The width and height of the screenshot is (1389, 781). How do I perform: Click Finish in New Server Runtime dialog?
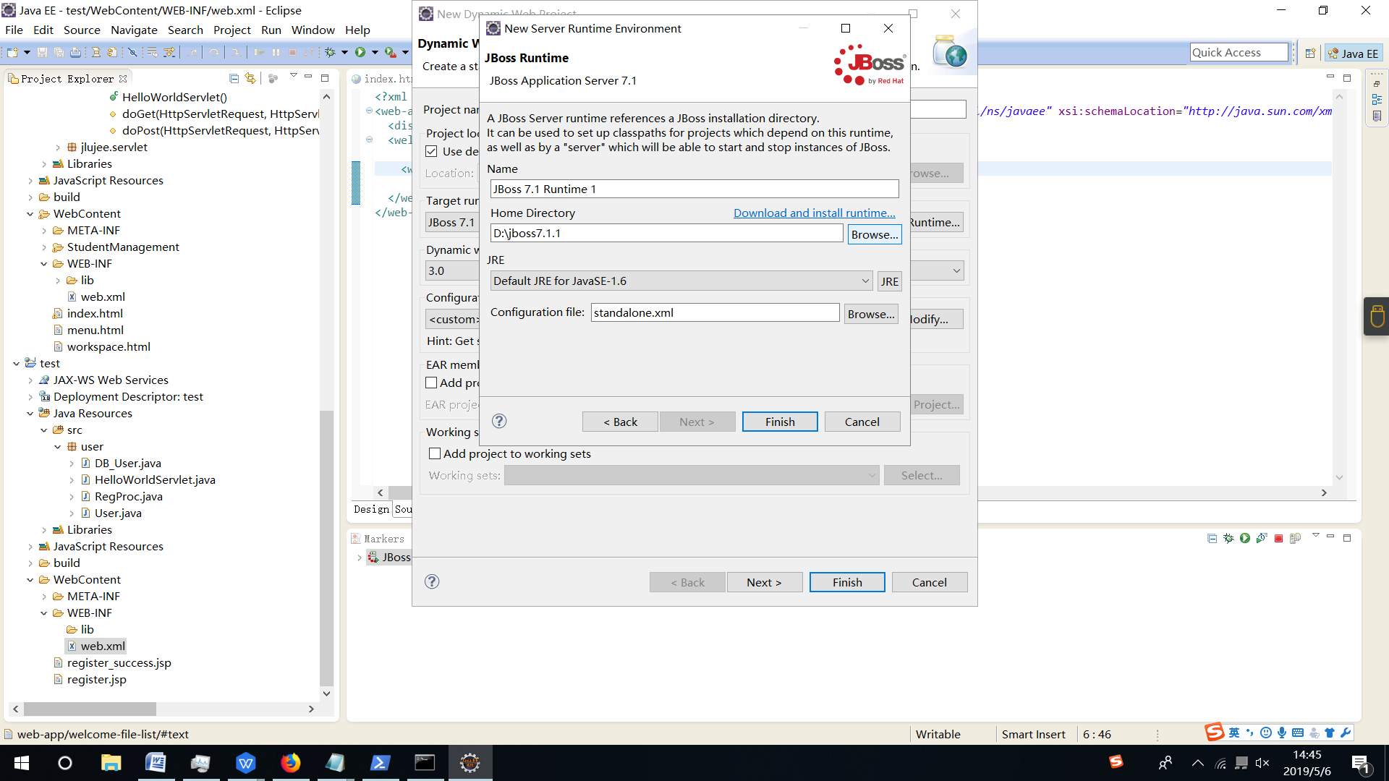pyautogui.click(x=779, y=422)
